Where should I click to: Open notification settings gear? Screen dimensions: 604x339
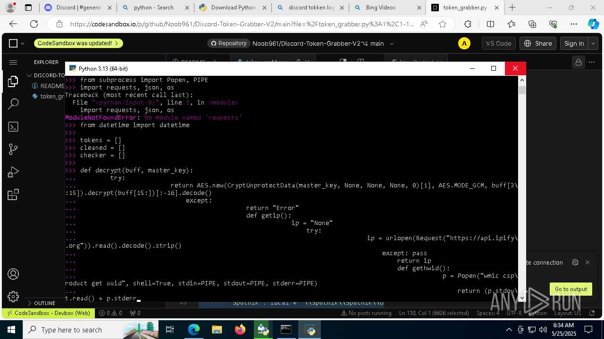(x=575, y=262)
